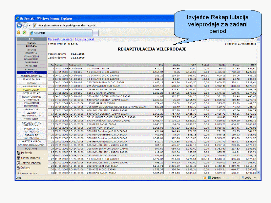Click the MPC column header
Image resolution: width=271 pixels, height=203 pixels.
click(248, 65)
